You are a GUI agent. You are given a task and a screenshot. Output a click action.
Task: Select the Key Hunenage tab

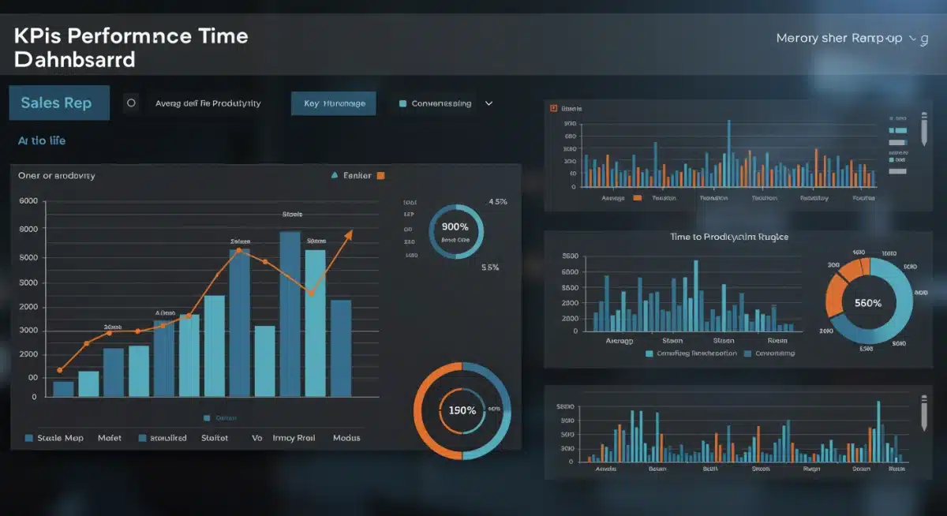333,103
